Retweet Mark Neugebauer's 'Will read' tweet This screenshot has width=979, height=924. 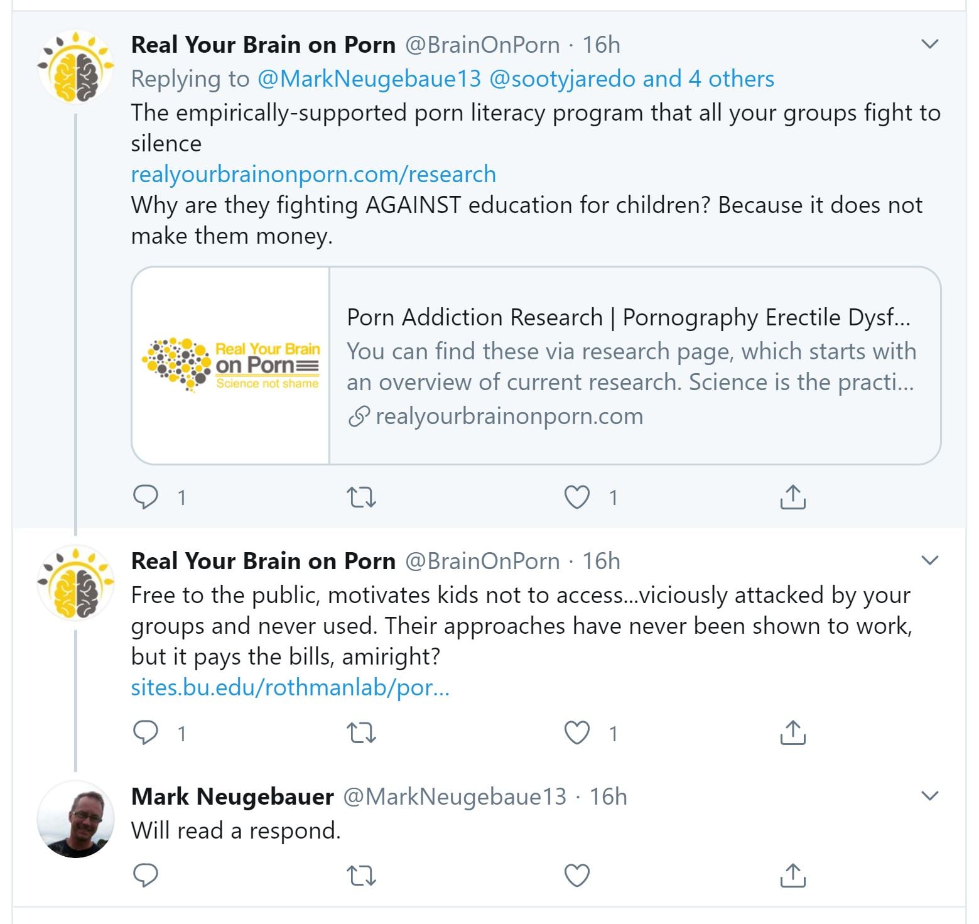click(x=361, y=875)
